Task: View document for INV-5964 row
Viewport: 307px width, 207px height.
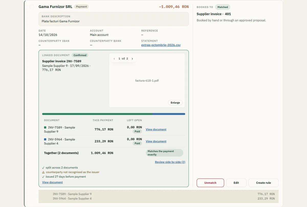Action: (156, 141)
